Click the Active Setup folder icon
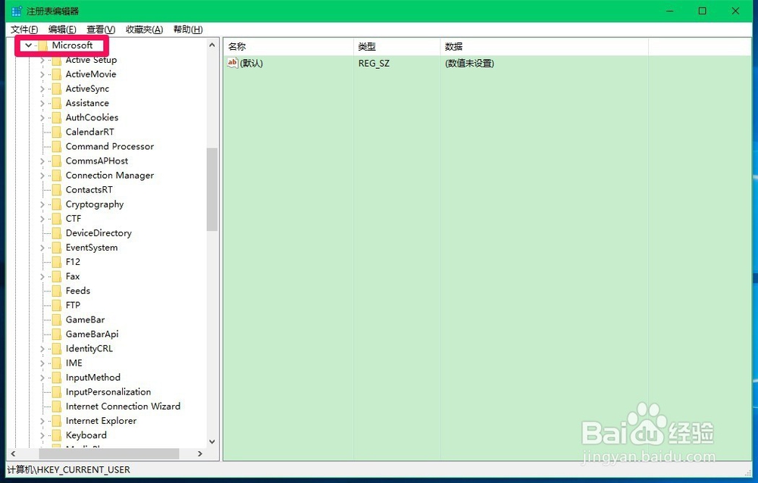Image resolution: width=758 pixels, height=483 pixels. click(x=57, y=61)
